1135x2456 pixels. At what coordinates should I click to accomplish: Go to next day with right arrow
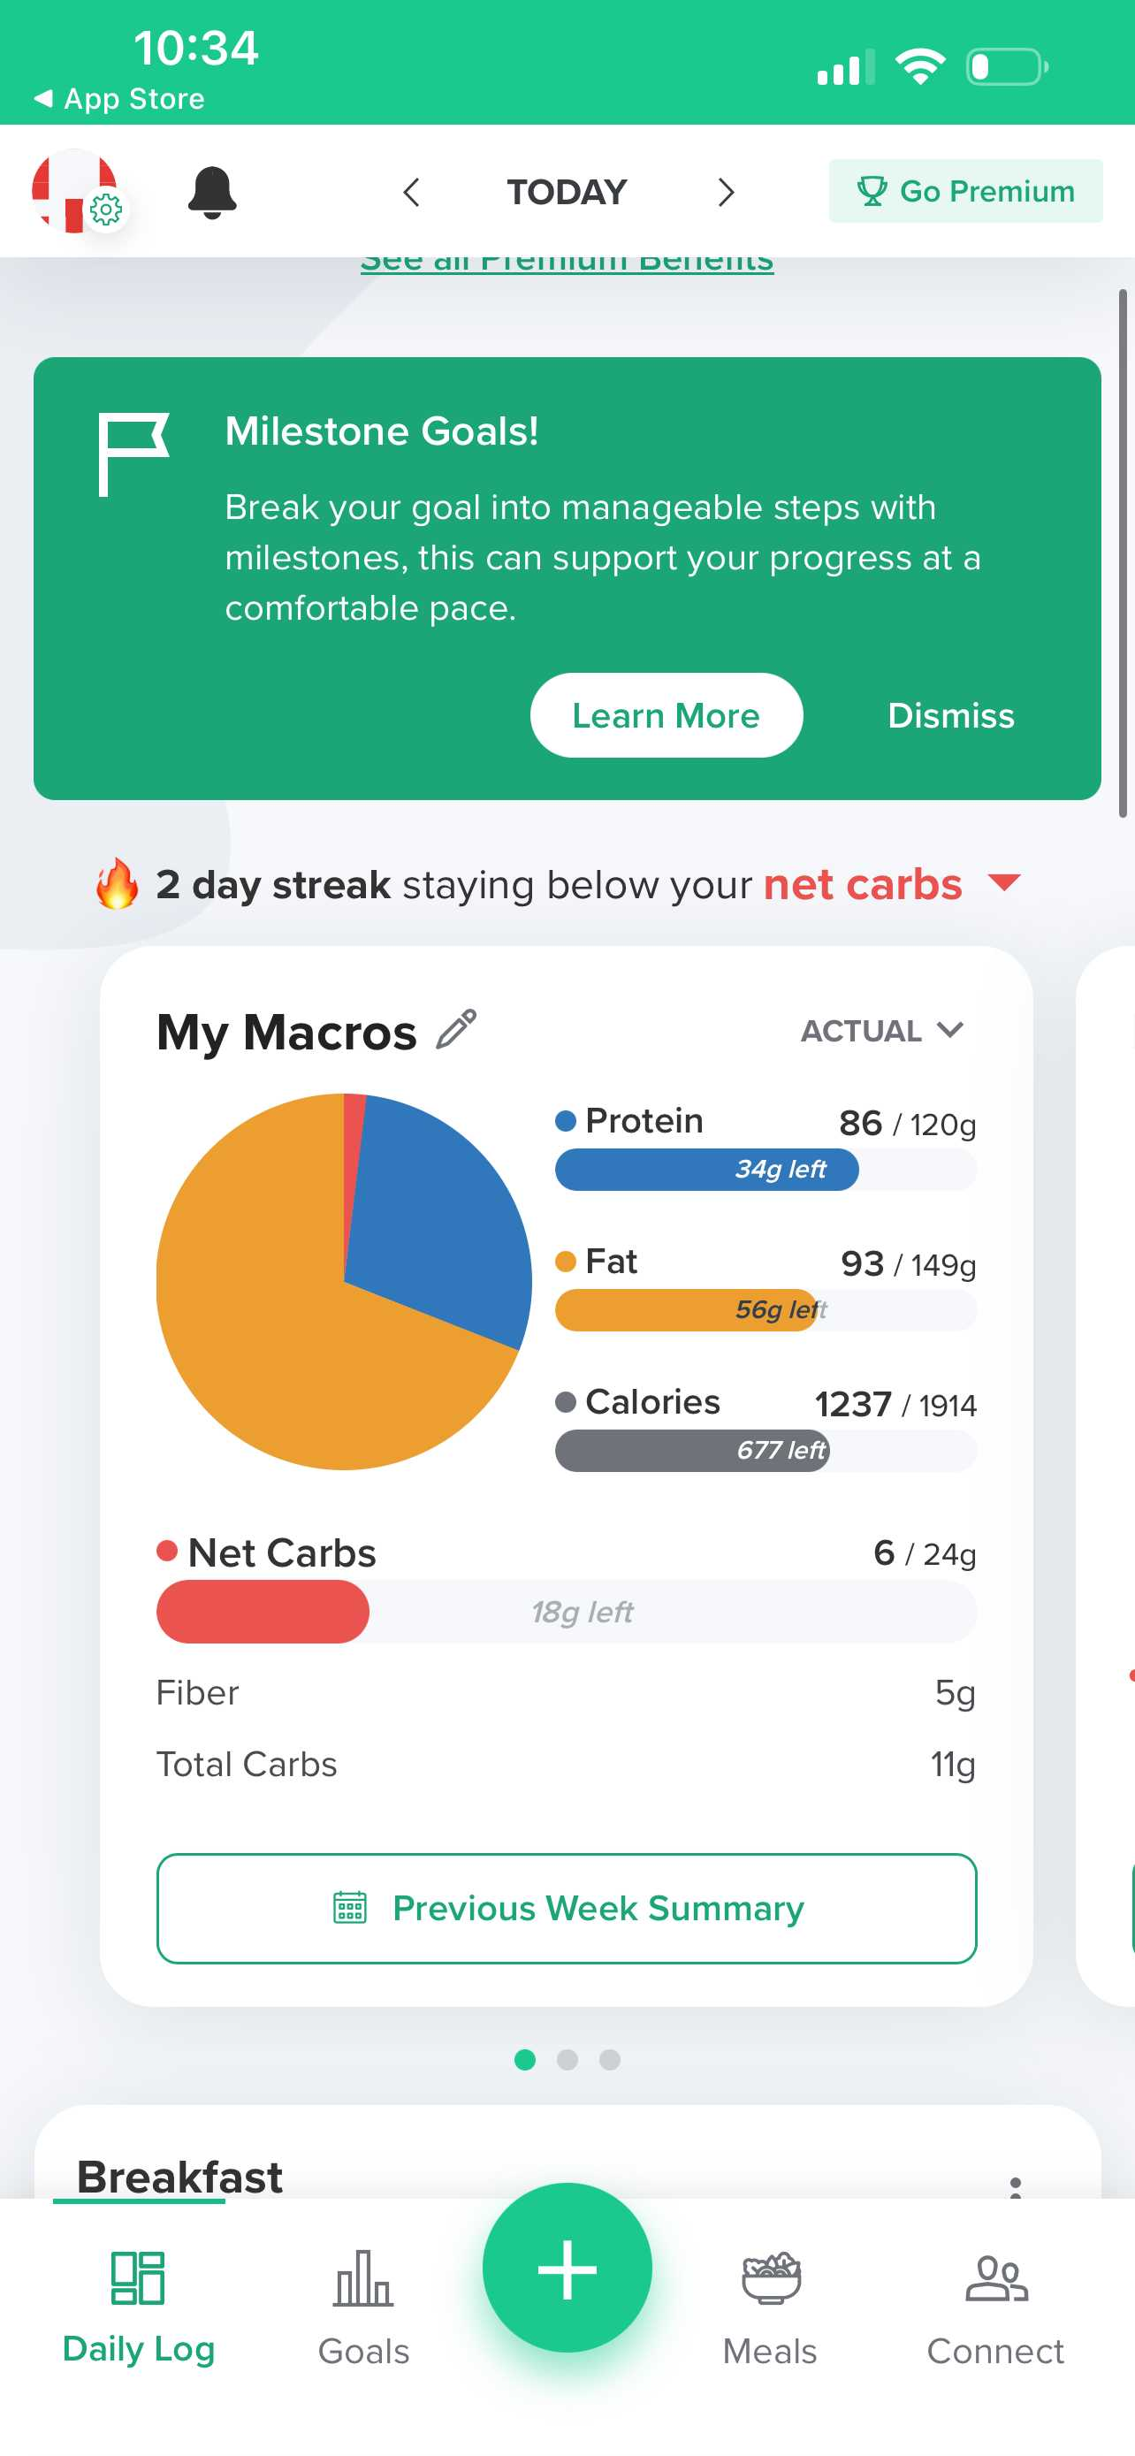pos(725,193)
